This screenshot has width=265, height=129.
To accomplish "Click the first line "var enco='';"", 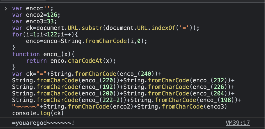I will point(33,8).
